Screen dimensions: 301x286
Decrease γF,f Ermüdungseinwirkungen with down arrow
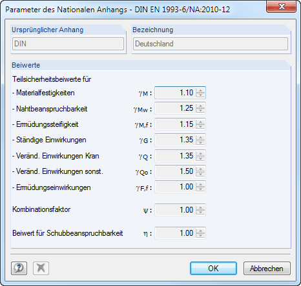click(200, 189)
